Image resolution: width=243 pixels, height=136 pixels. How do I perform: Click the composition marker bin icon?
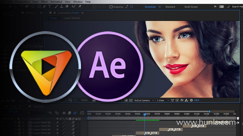click(x=238, y=118)
